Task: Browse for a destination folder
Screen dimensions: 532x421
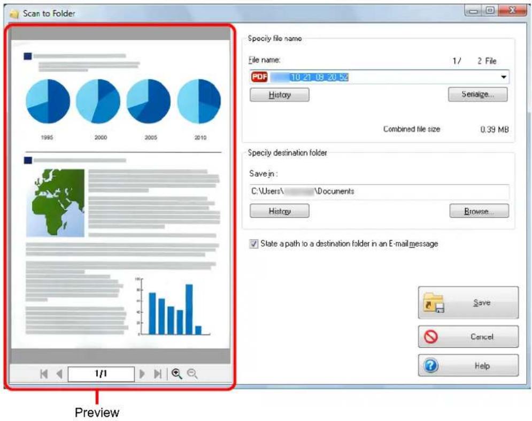Action: [479, 211]
